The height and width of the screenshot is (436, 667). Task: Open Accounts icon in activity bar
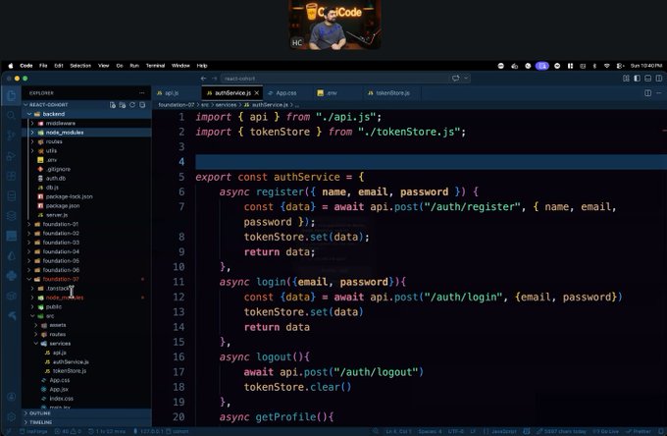point(12,397)
